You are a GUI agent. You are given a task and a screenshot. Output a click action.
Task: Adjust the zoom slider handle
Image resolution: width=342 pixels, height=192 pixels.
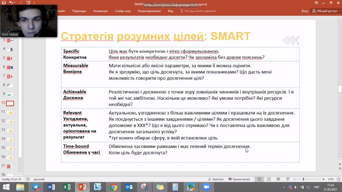[x=303, y=179]
